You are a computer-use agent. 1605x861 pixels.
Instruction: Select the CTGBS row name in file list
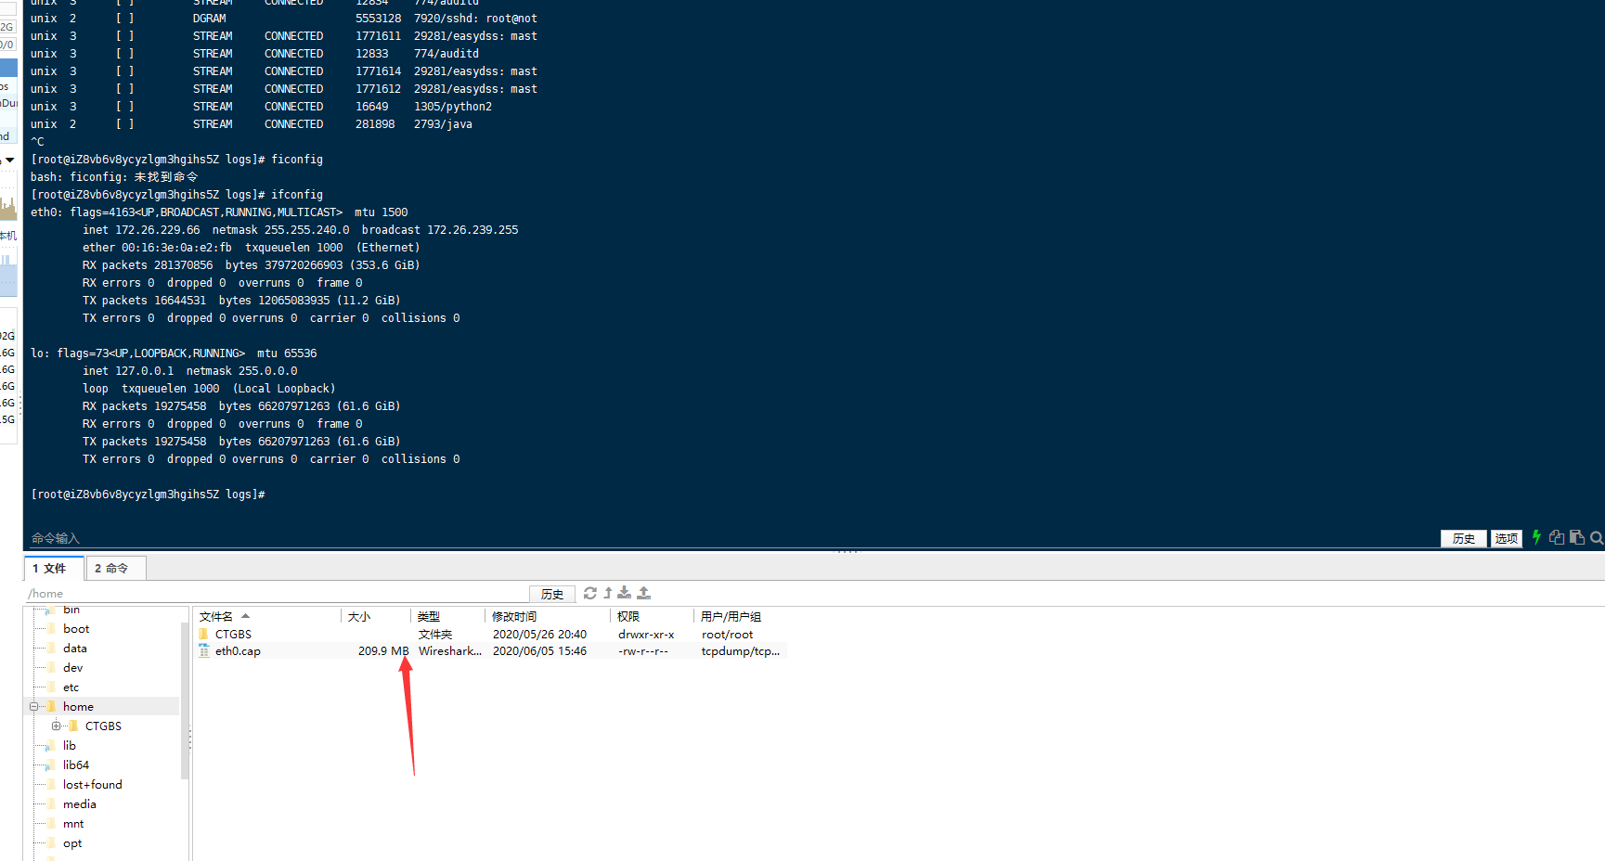point(233,635)
